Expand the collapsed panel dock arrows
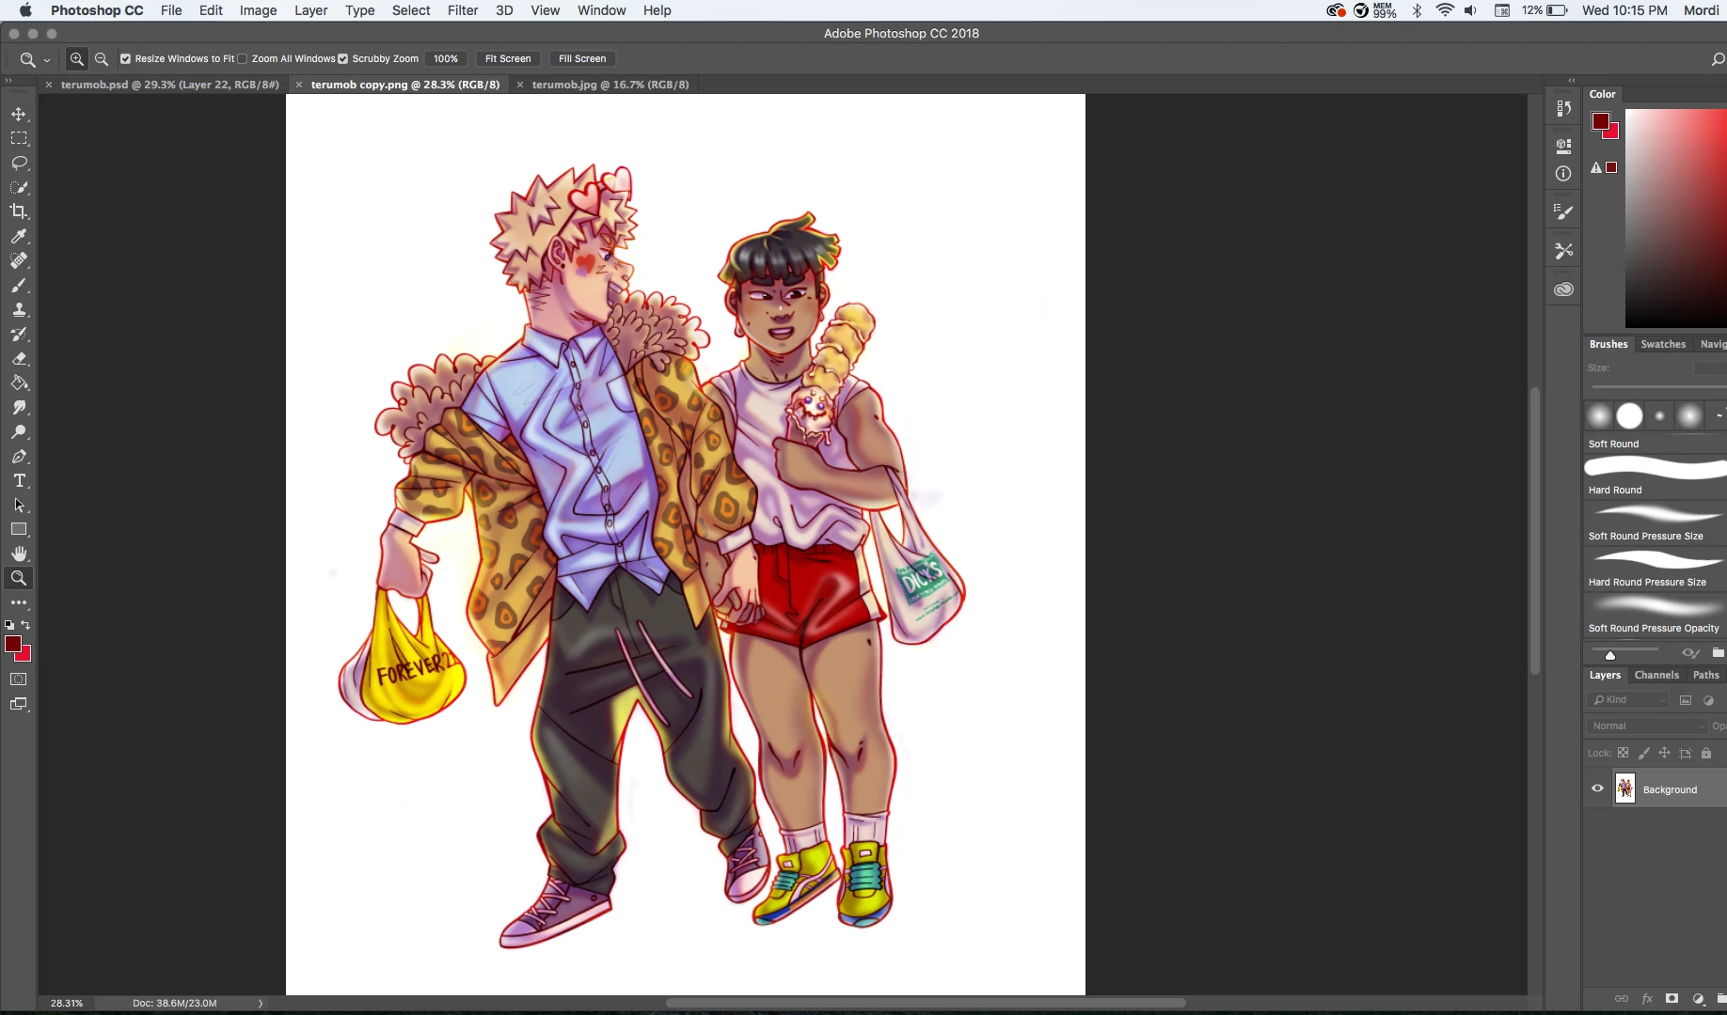This screenshot has height=1015, width=1727. click(1572, 80)
